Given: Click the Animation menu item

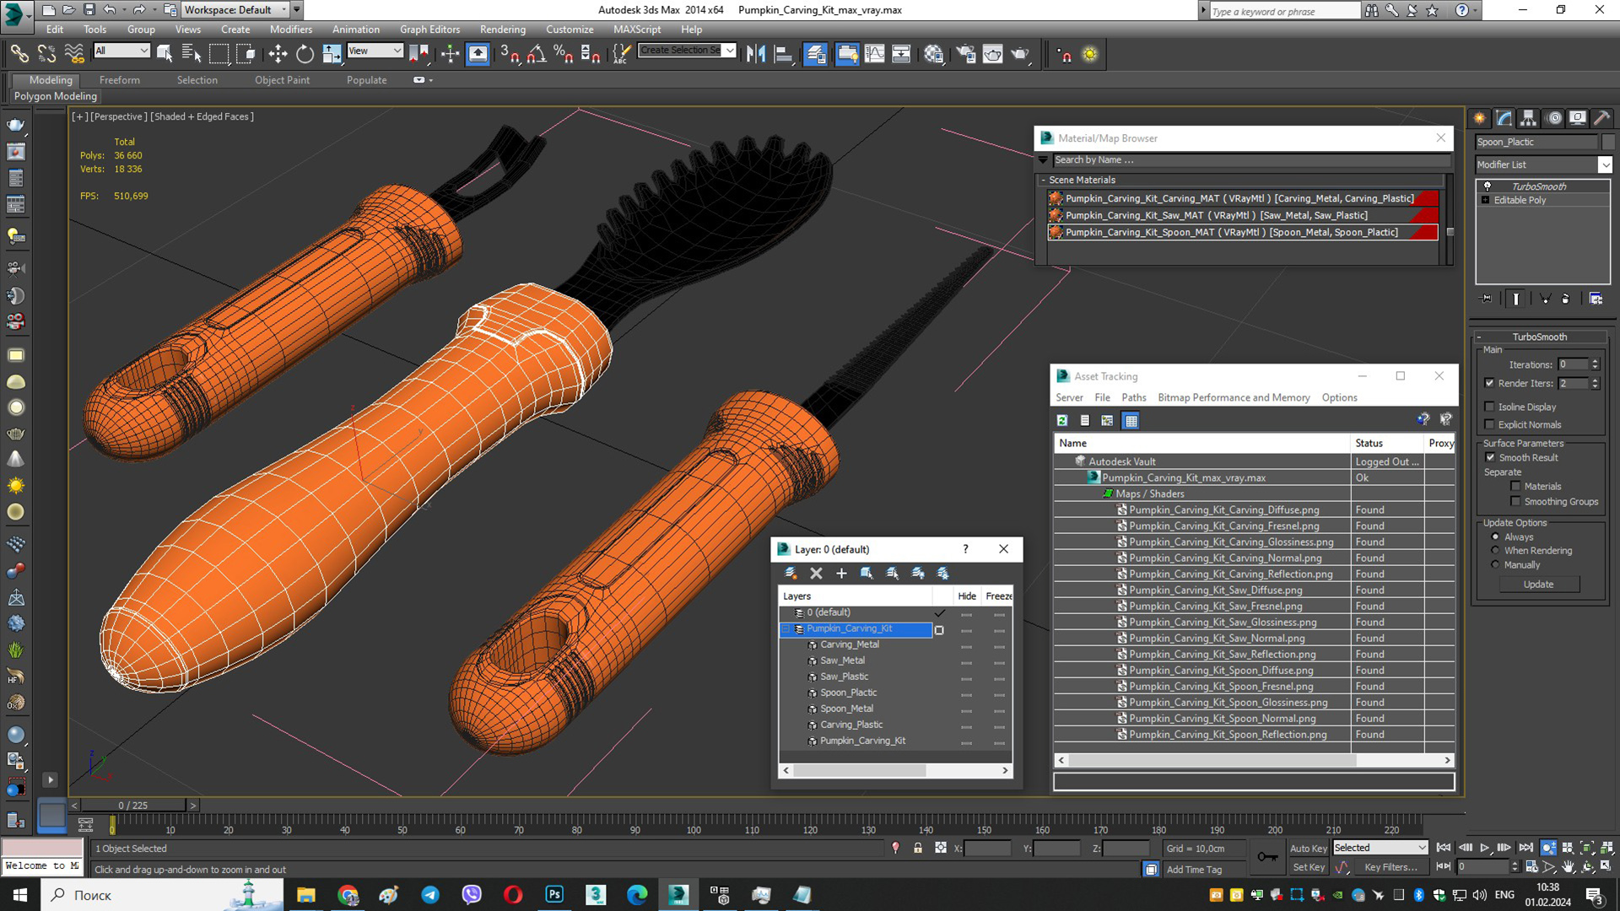Looking at the screenshot, I should tap(356, 28).
